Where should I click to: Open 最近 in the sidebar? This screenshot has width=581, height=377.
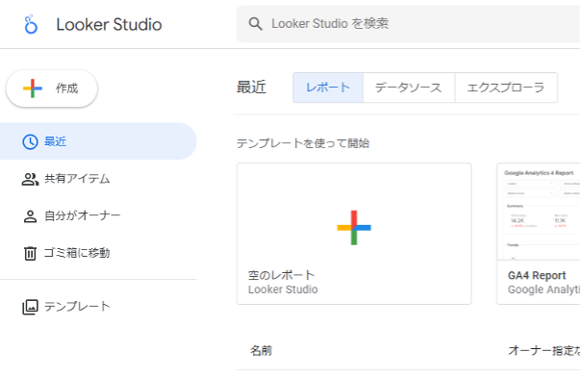pyautogui.click(x=98, y=141)
